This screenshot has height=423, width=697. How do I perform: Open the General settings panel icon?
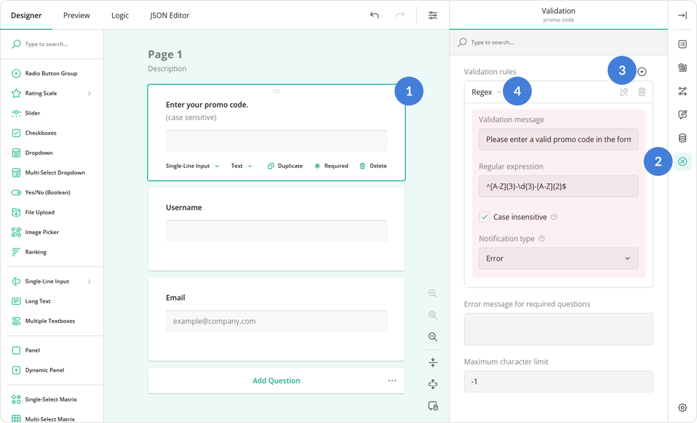[683, 44]
